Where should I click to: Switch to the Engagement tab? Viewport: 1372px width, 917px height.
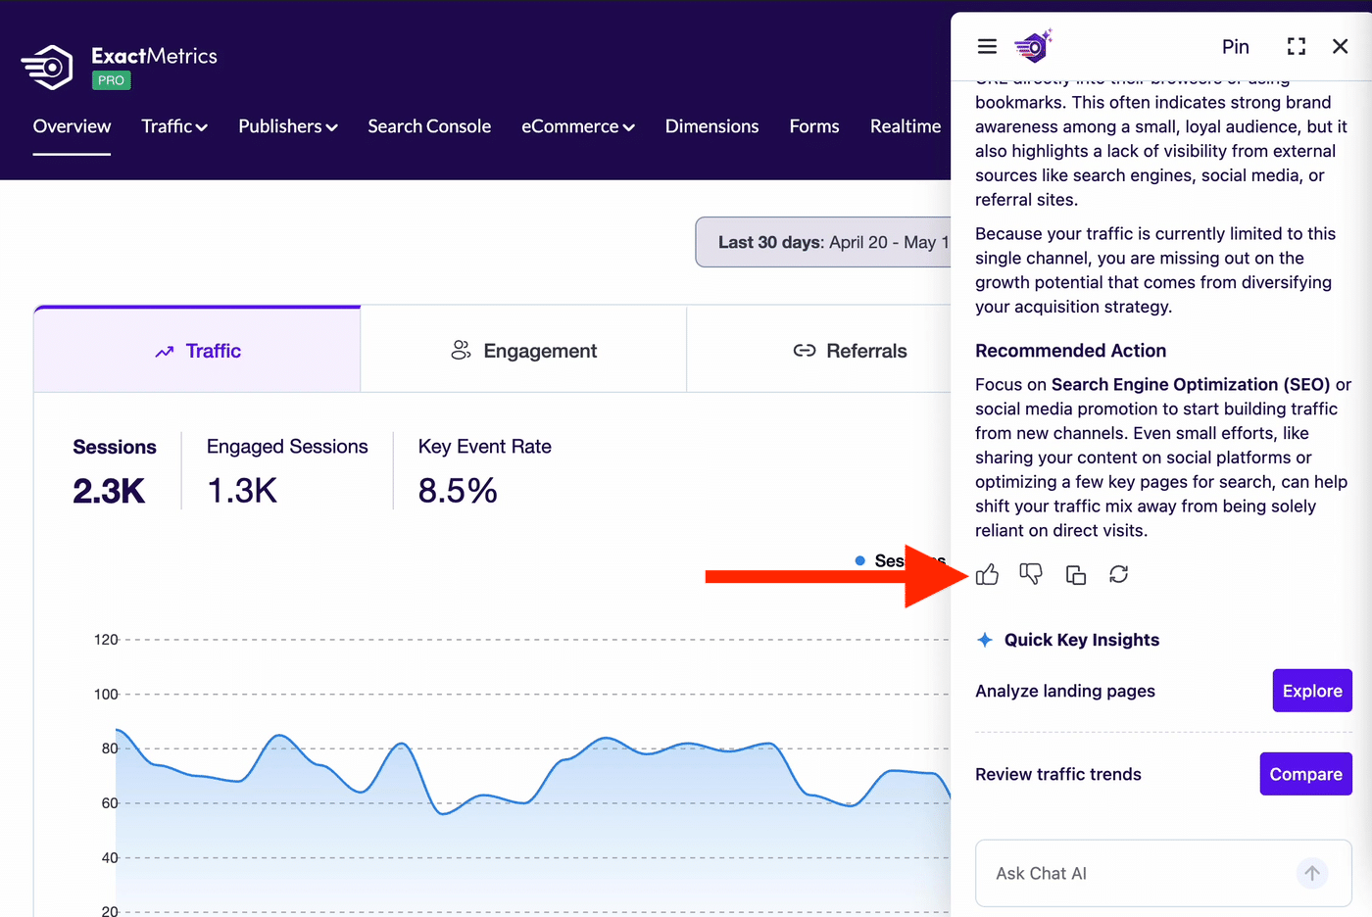[x=523, y=351]
